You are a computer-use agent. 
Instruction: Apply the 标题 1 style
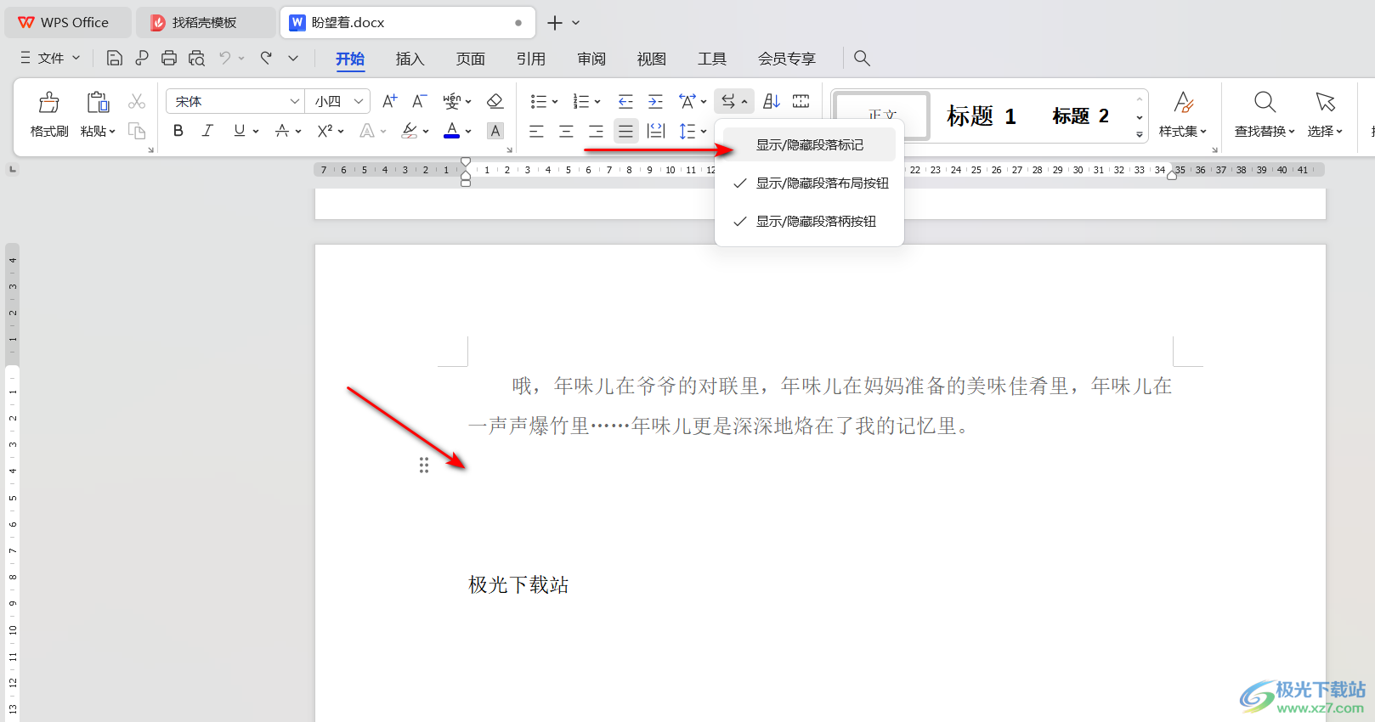coord(982,116)
